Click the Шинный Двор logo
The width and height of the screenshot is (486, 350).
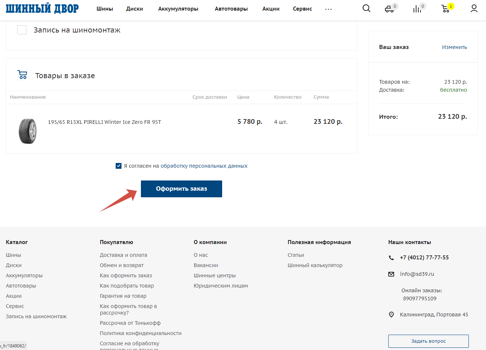(42, 9)
